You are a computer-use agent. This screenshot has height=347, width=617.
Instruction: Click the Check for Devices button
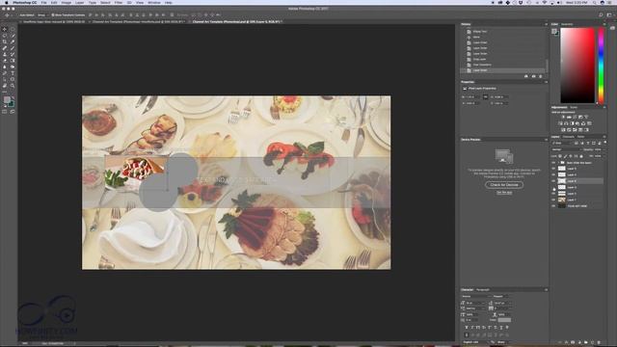click(504, 184)
